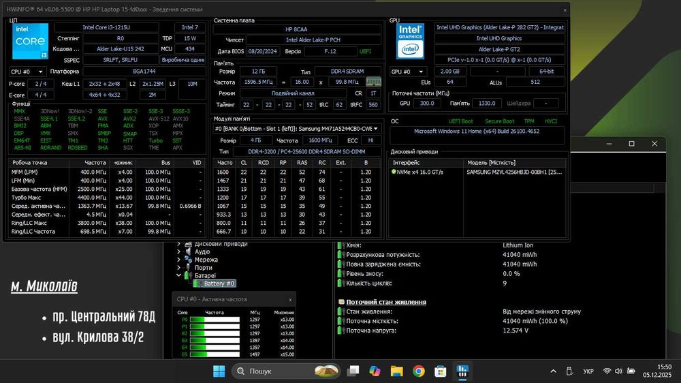Click the icon beside Поточний стан живлення heading

(341, 302)
